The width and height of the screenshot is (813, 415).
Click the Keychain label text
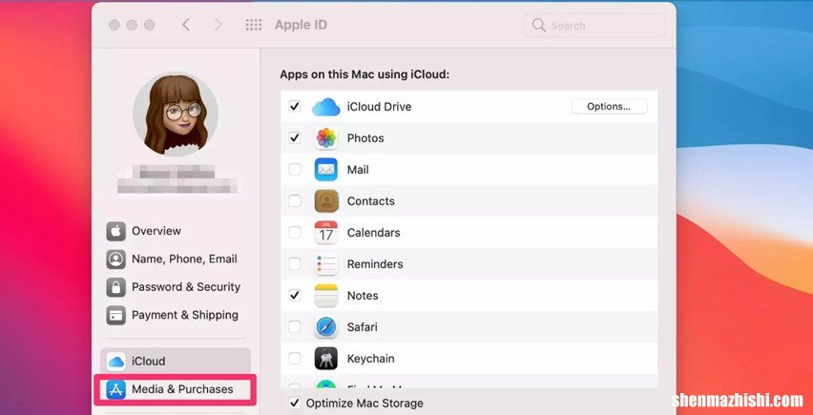[371, 359]
